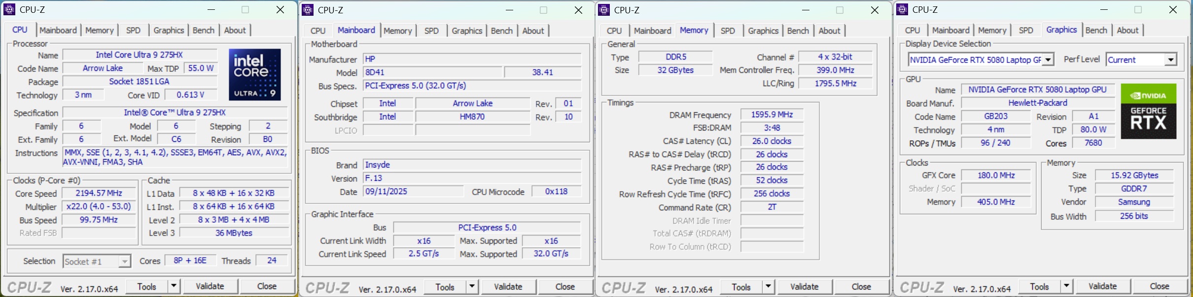
Task: Minimize the CPU-Z window showing the CPU tab
Action: tap(211, 10)
